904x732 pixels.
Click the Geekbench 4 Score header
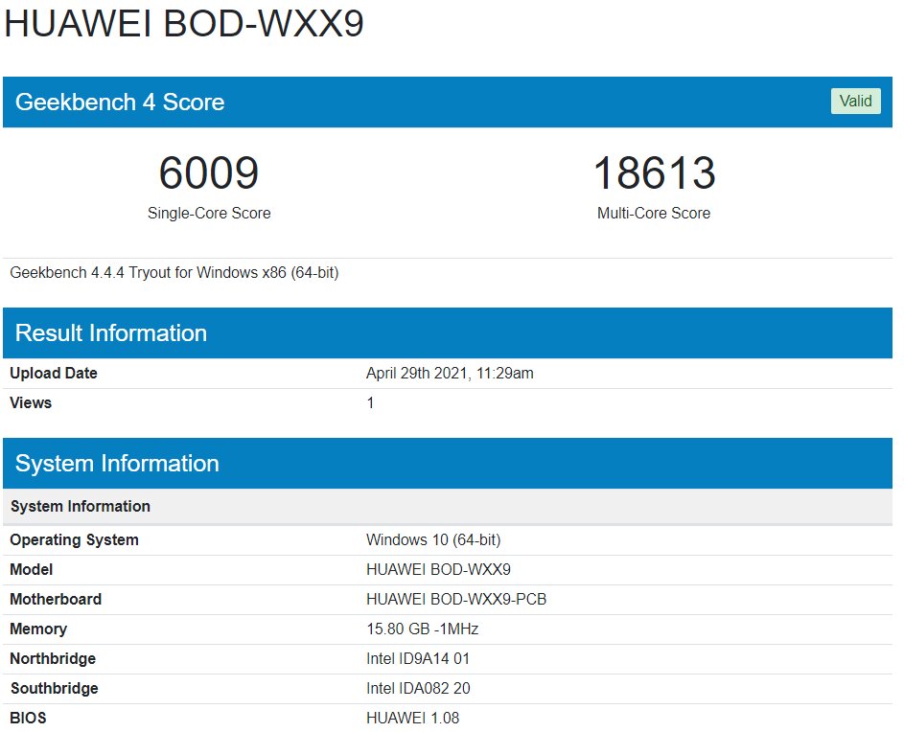click(448, 102)
